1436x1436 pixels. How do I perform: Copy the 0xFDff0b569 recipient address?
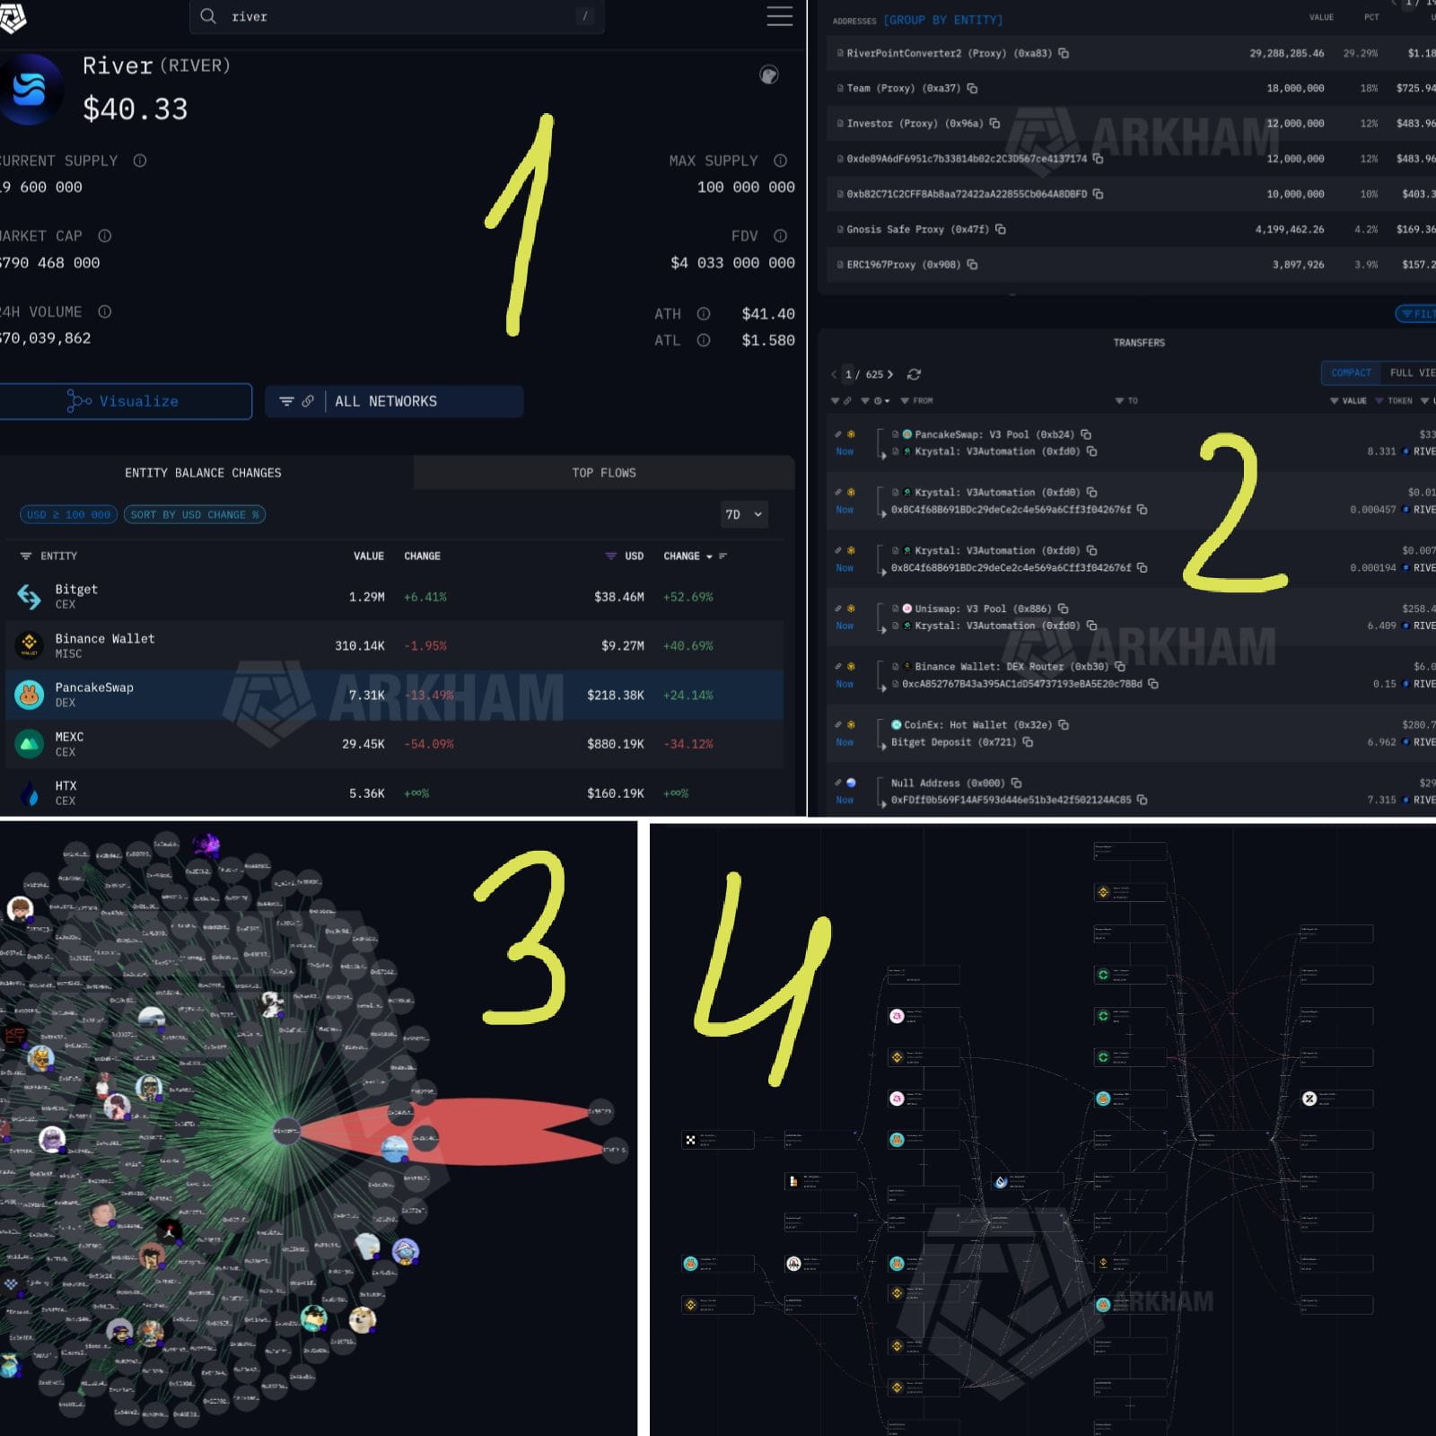(1142, 800)
